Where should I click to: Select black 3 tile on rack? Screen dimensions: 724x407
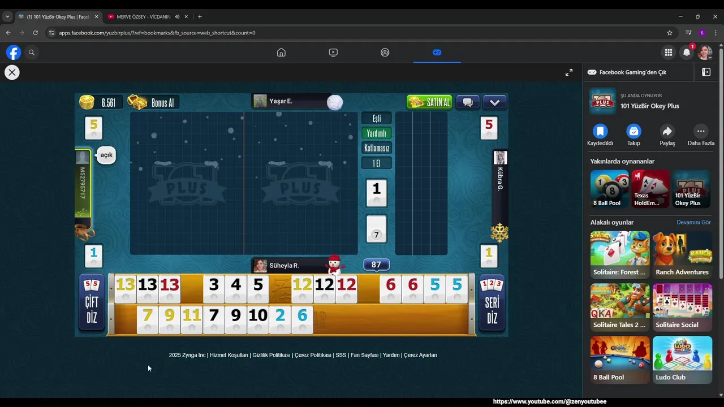tap(214, 289)
